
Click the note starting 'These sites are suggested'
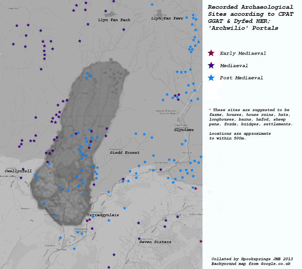251,117
